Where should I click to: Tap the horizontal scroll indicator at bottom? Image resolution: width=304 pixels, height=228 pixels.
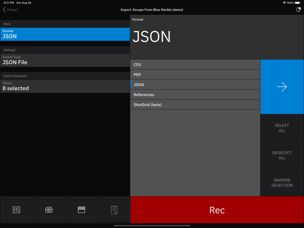pos(152,226)
